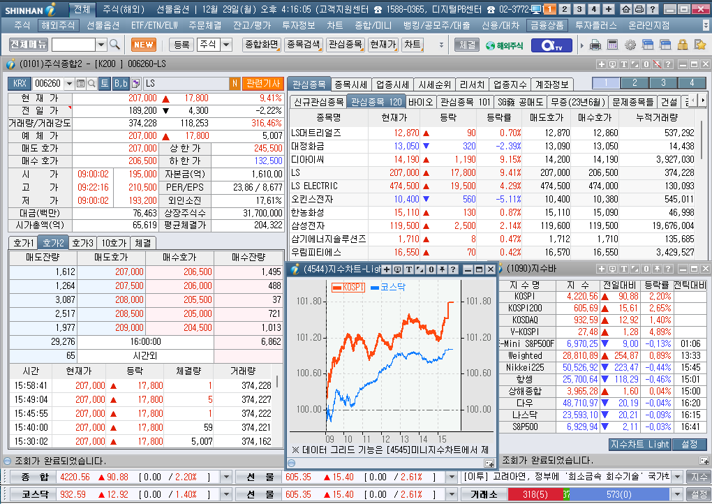Click the print icon in the top toolbar
This screenshot has height=504, width=712.
point(595,45)
